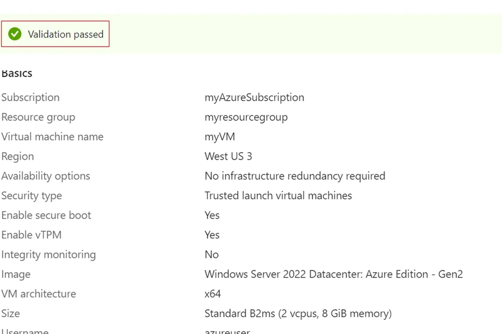Select the "myVM" value
This screenshot has height=334, width=502.
[x=220, y=137]
